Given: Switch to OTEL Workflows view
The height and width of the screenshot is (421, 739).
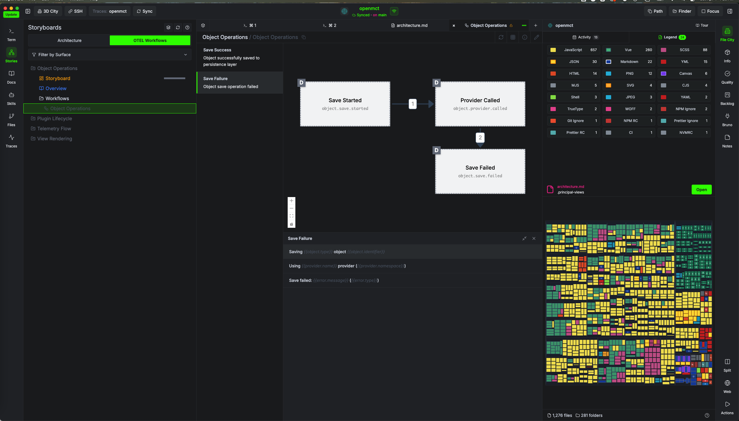Looking at the screenshot, I should coord(150,40).
